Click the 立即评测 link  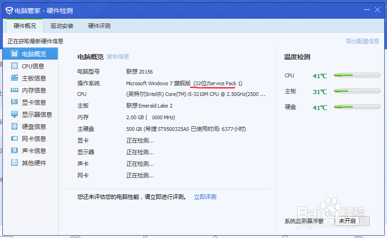[205, 197]
